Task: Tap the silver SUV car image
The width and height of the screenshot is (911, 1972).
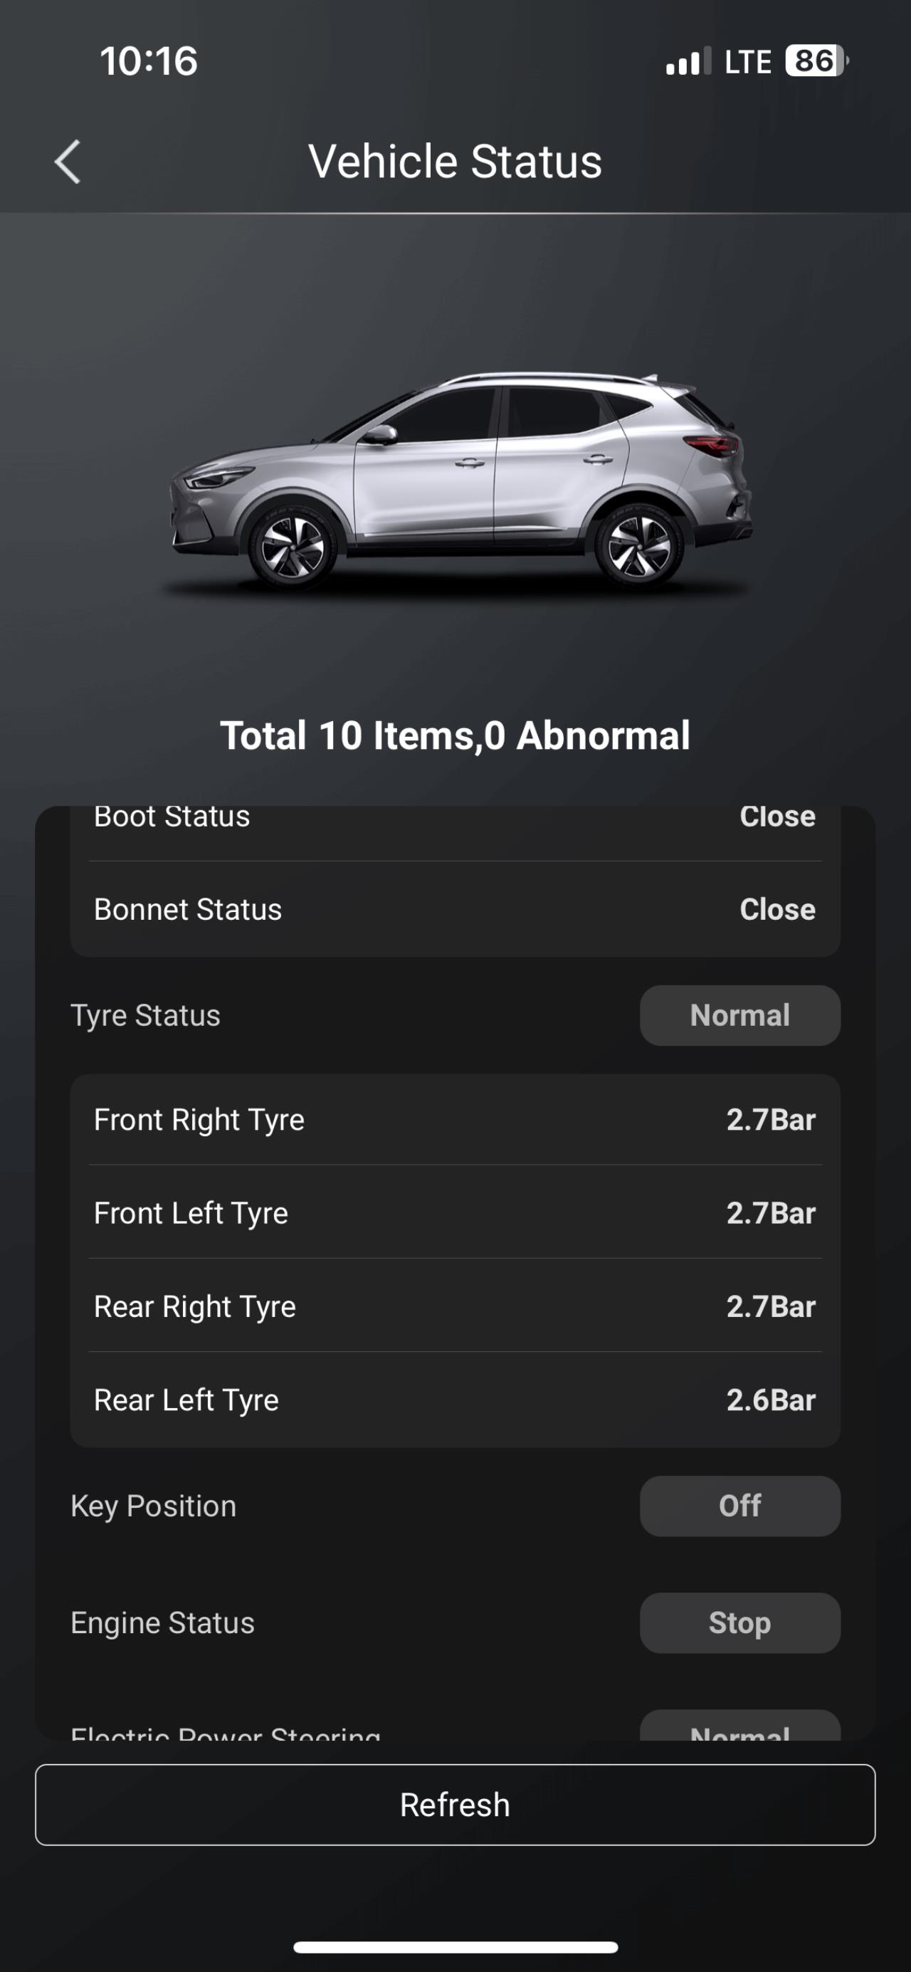Action: coord(459,481)
